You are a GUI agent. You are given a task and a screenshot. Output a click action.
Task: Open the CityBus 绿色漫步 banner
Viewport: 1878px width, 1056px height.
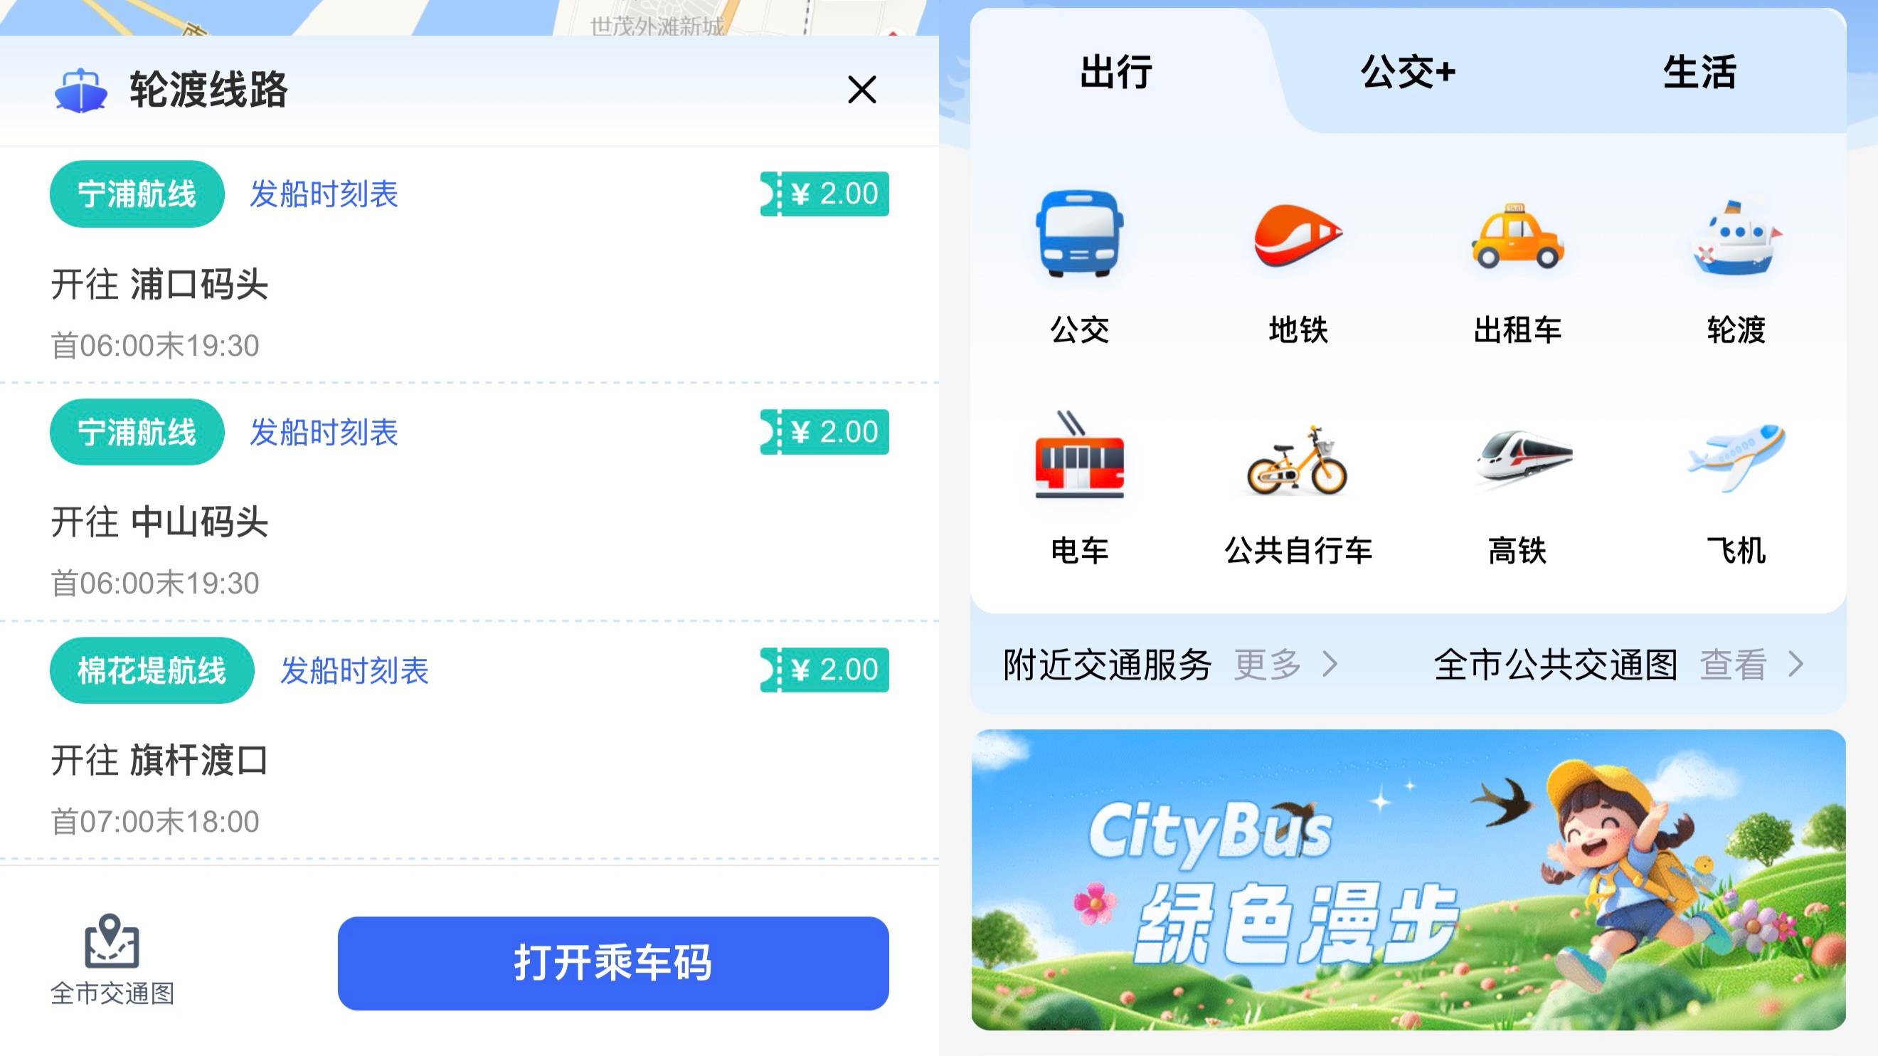tap(1408, 880)
